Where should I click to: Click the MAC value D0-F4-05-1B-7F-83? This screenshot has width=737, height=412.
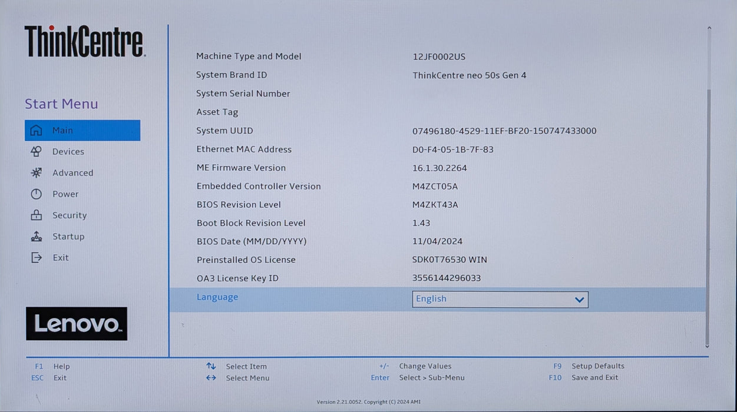453,149
